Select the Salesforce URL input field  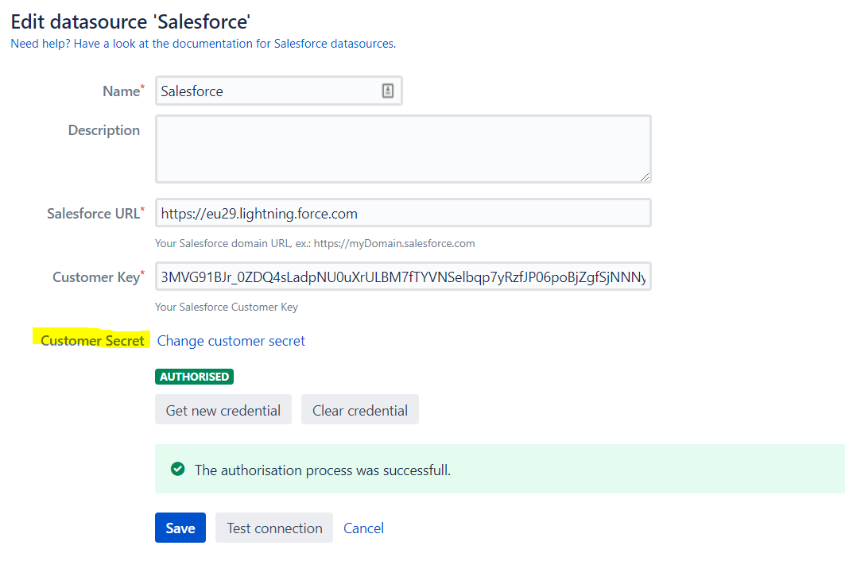[402, 213]
